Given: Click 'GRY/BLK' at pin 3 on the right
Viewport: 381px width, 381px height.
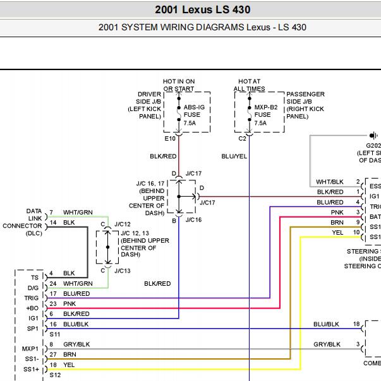Looking at the screenshot, I should click(327, 344).
